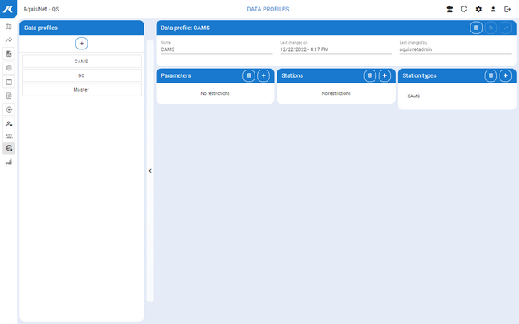Clear parameters with the trash icon
The width and height of the screenshot is (519, 324).
click(x=249, y=75)
